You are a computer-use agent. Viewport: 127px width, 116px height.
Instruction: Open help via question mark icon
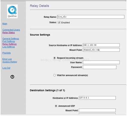pyautogui.click(x=12, y=77)
